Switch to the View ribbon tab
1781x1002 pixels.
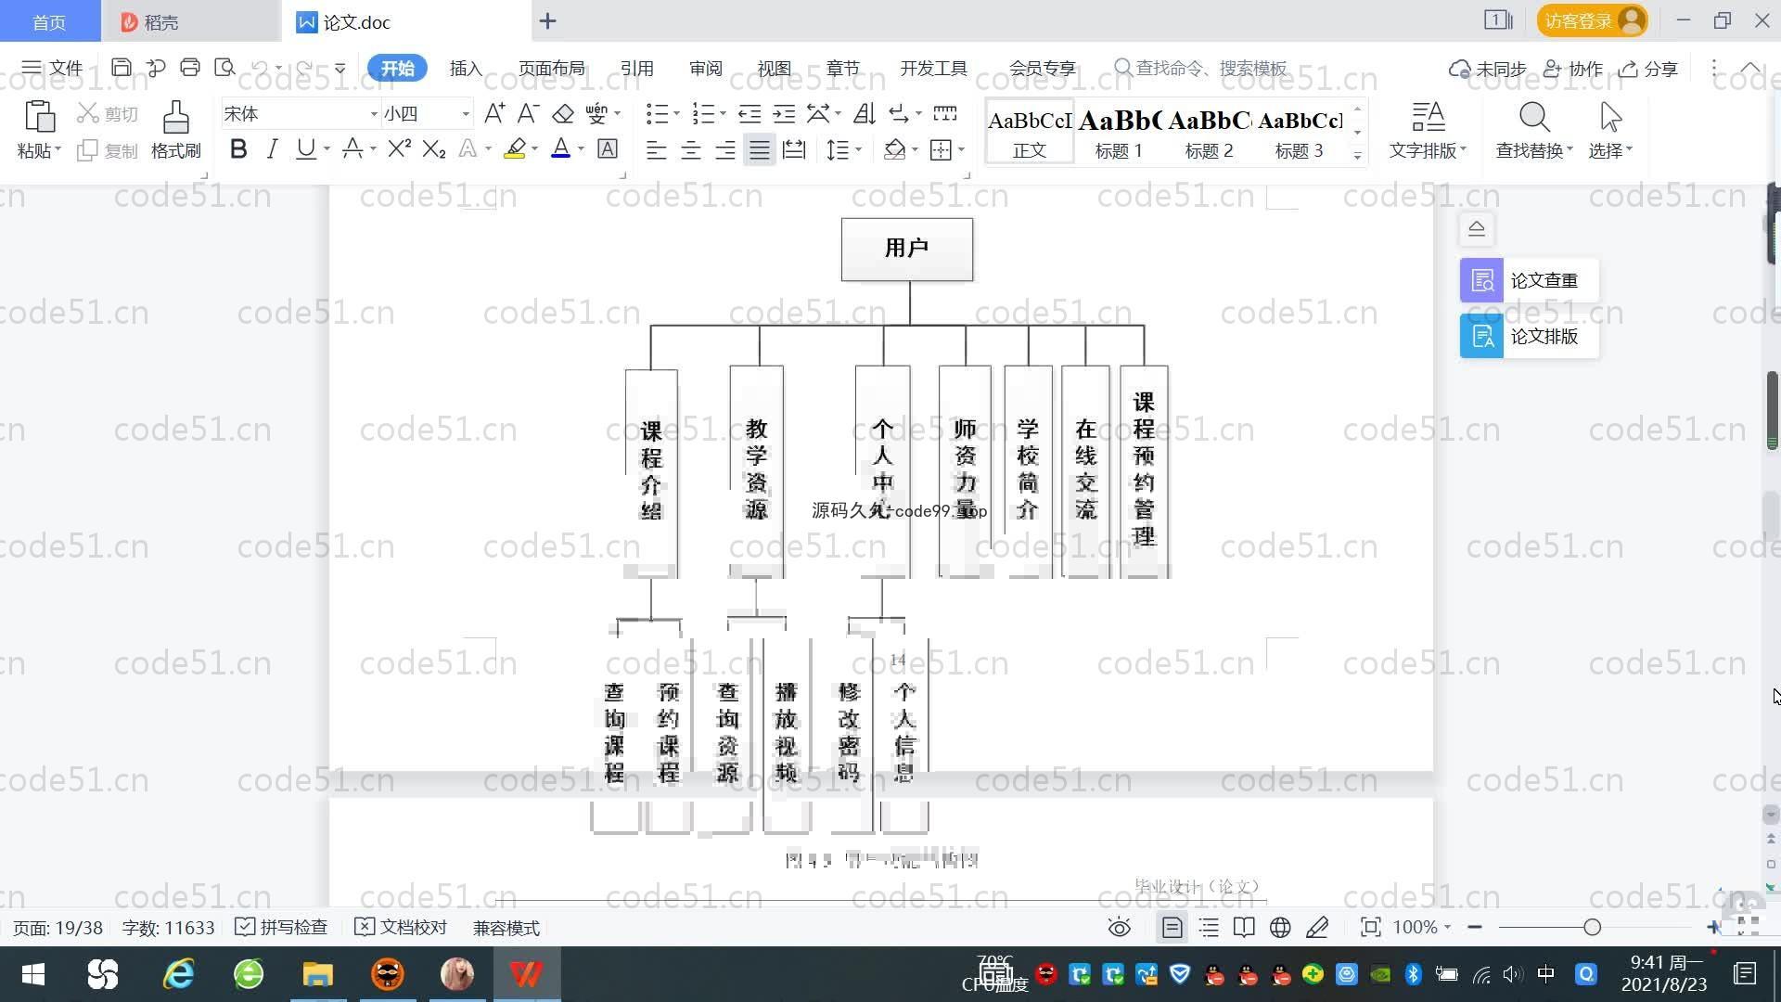point(774,69)
